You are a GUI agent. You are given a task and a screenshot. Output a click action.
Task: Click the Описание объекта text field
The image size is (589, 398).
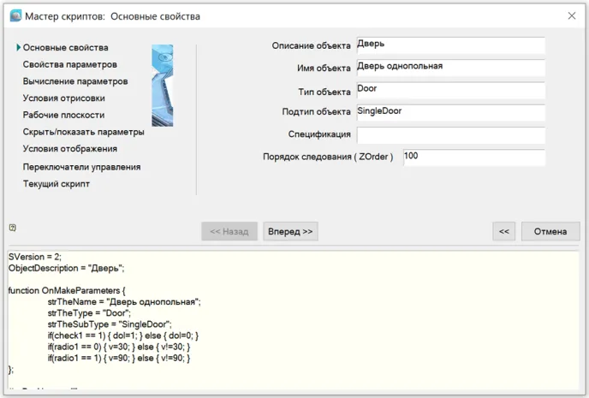point(449,45)
